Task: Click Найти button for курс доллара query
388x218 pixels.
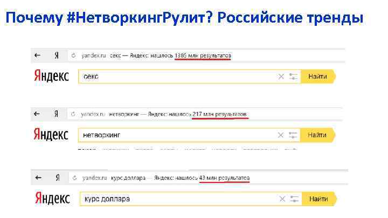Action: [319, 199]
